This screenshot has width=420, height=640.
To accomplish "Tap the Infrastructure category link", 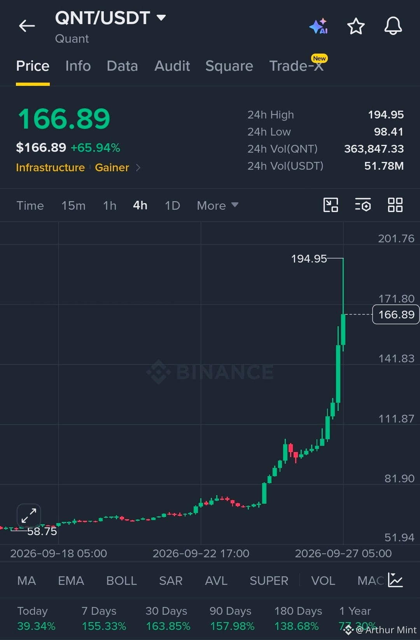I will click(x=50, y=167).
